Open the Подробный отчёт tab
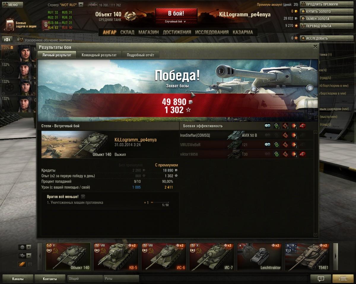Image resolution: width=356 pixels, height=284 pixels. point(140,55)
